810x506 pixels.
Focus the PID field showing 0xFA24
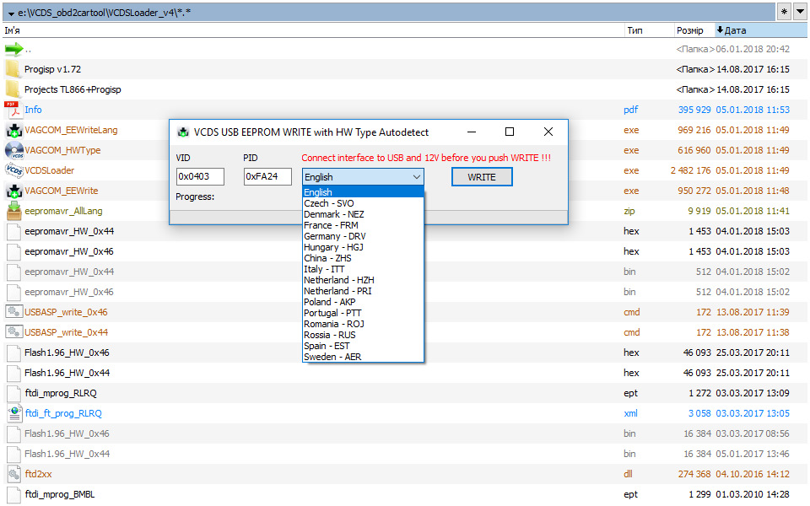[267, 176]
